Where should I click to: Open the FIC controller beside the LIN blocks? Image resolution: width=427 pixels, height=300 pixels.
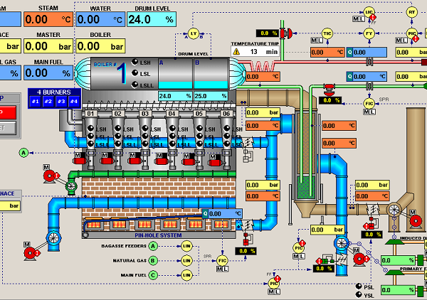222,261
